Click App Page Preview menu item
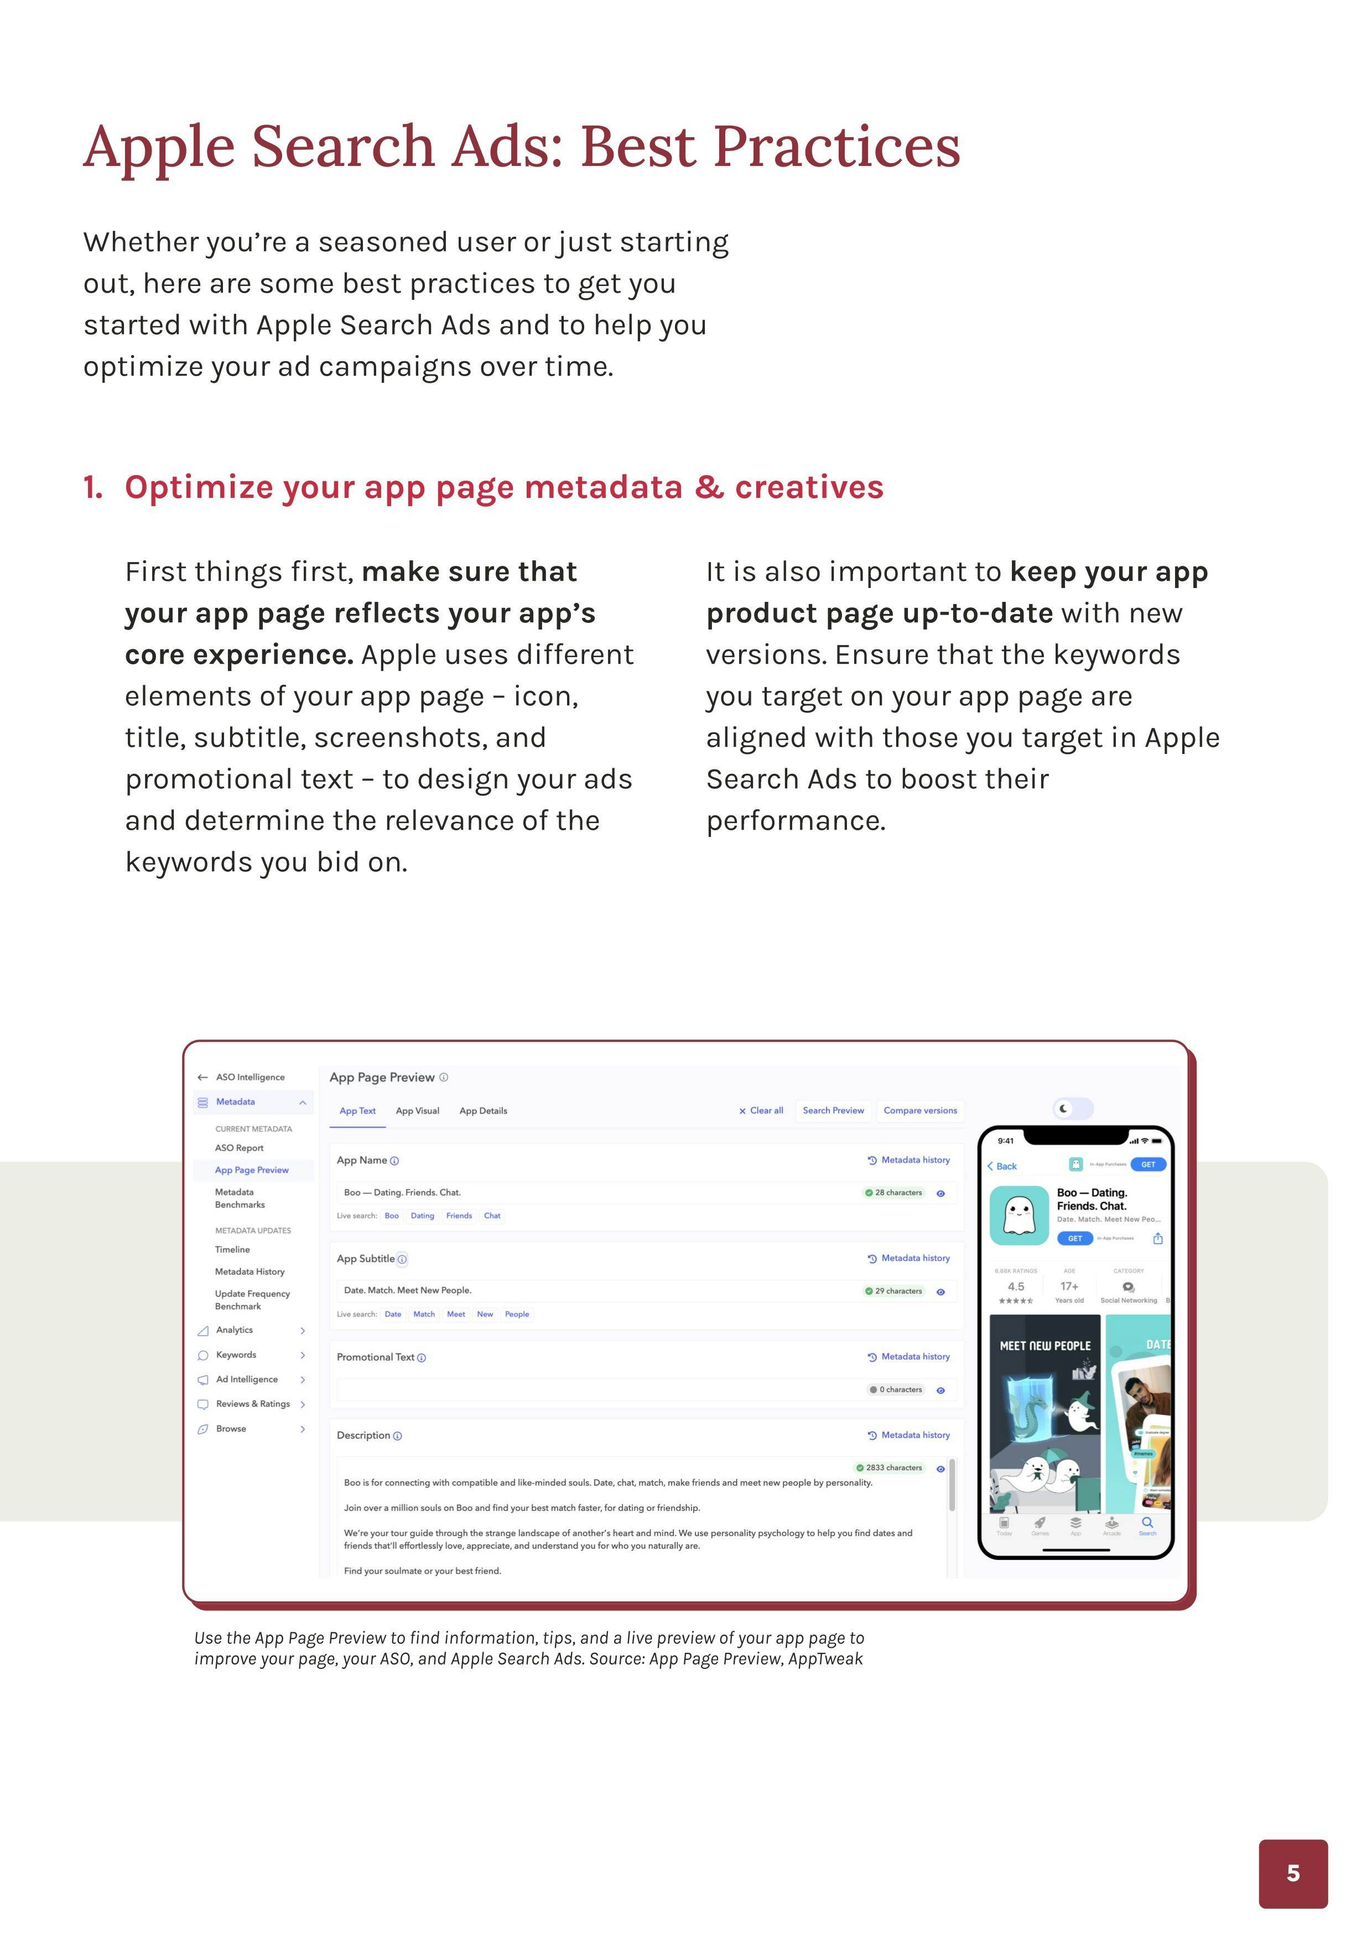This screenshot has height=1941, width=1372. click(252, 1171)
